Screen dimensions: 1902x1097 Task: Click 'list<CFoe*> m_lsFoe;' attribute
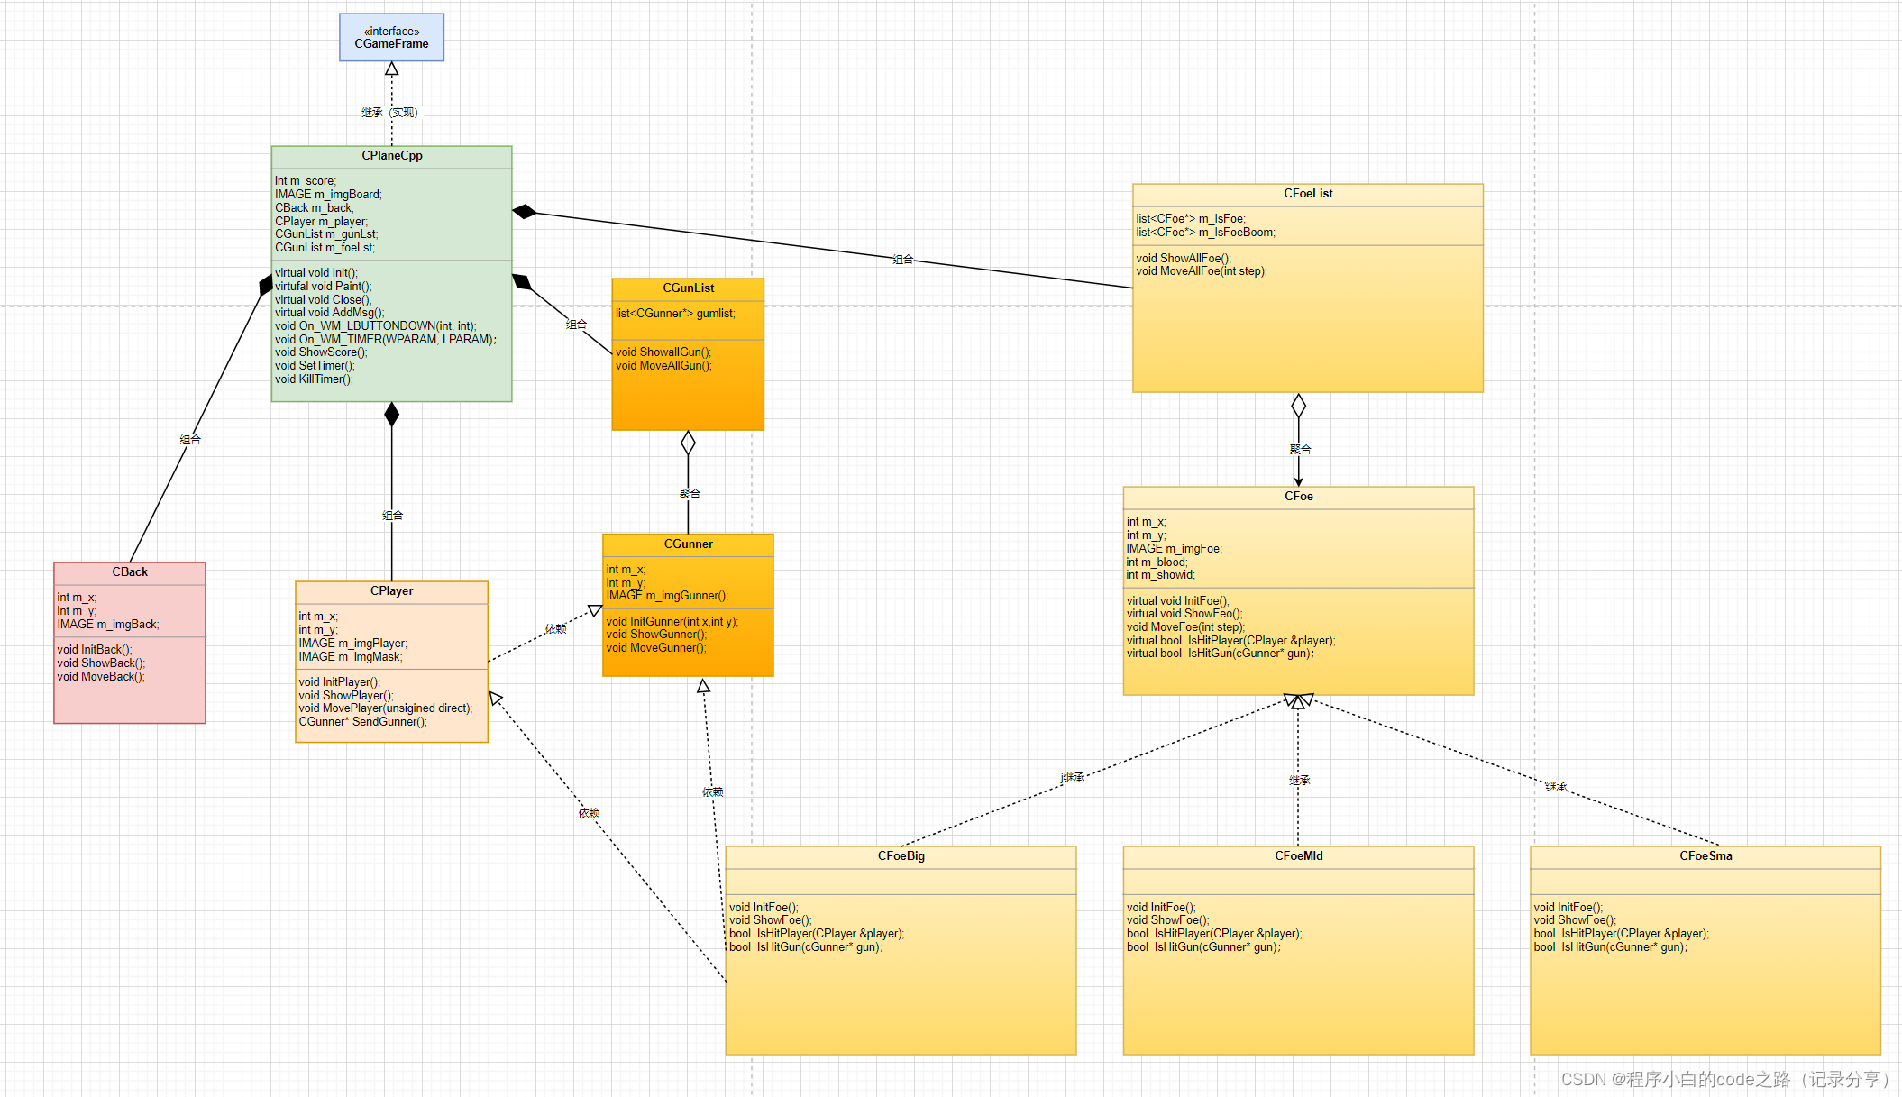(x=1191, y=218)
